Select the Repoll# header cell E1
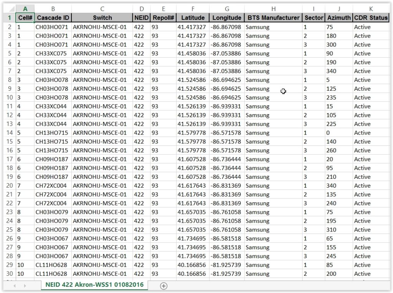Image resolution: width=393 pixels, height=293 pixels. point(163,18)
